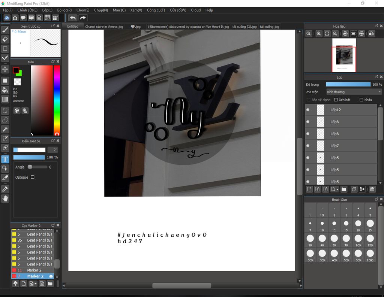Viewport: 384px width, 297px height.
Task: Delete layer with the trash icon
Action: coord(372,189)
